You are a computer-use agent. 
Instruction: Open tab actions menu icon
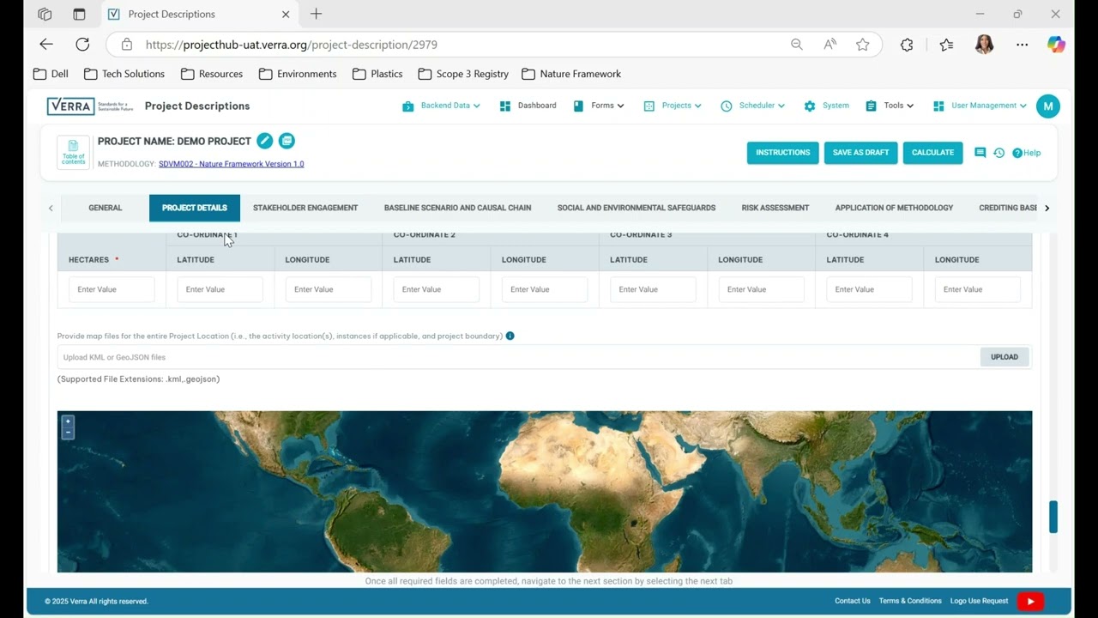pyautogui.click(x=79, y=14)
